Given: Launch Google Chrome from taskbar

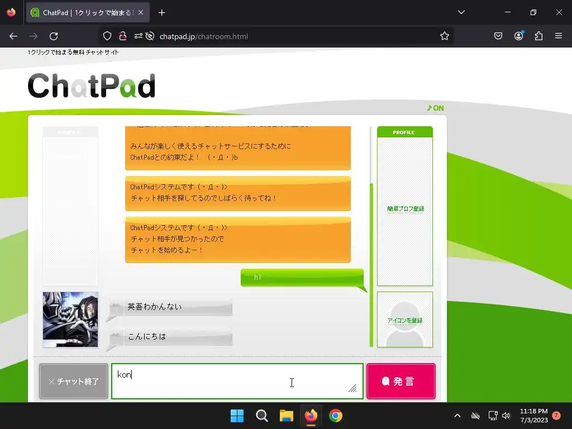Looking at the screenshot, I should click(336, 416).
